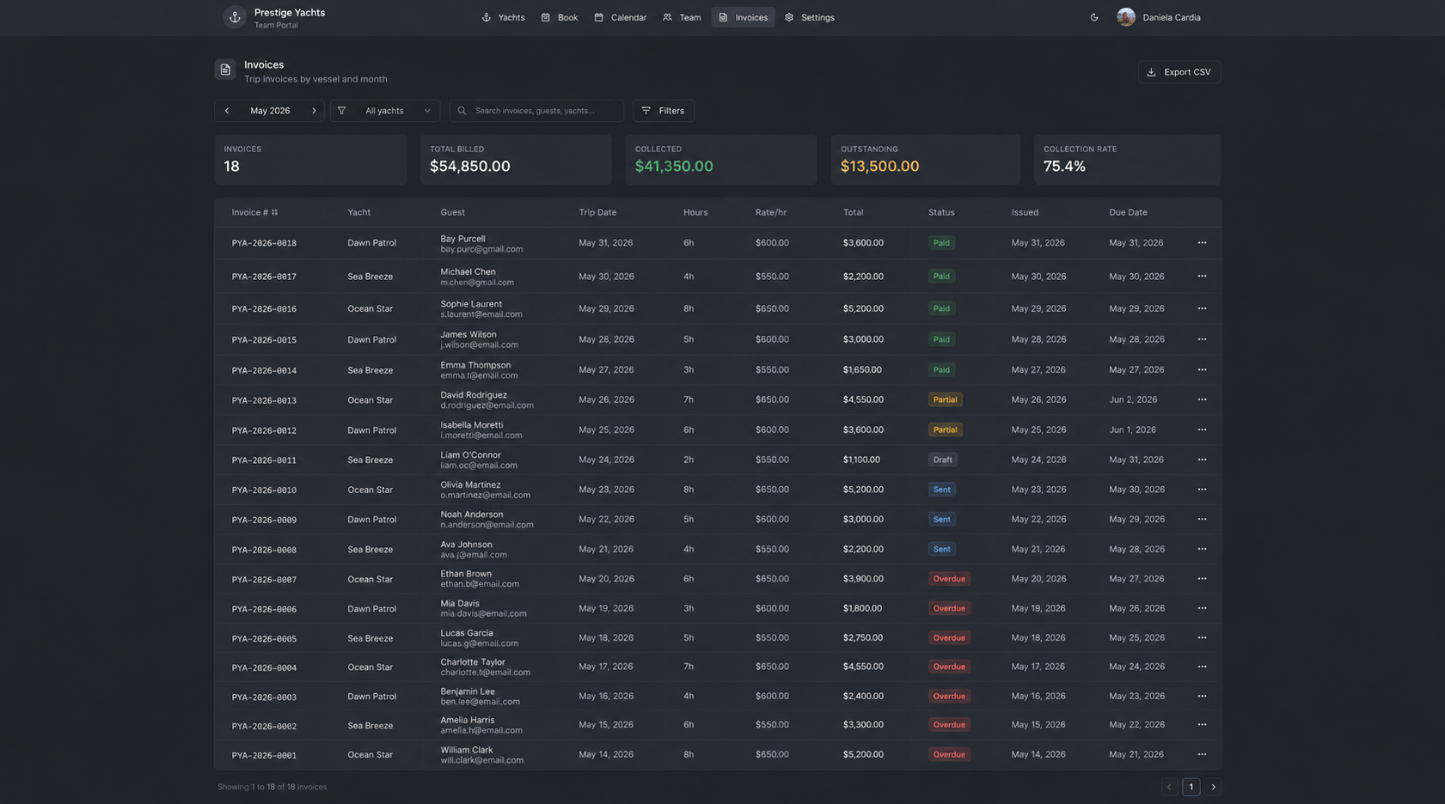Open actions menu for PYA-2026-0004
Image resolution: width=1445 pixels, height=804 pixels.
point(1202,667)
